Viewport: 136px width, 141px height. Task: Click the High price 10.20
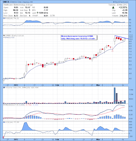(x=16, y=10)
